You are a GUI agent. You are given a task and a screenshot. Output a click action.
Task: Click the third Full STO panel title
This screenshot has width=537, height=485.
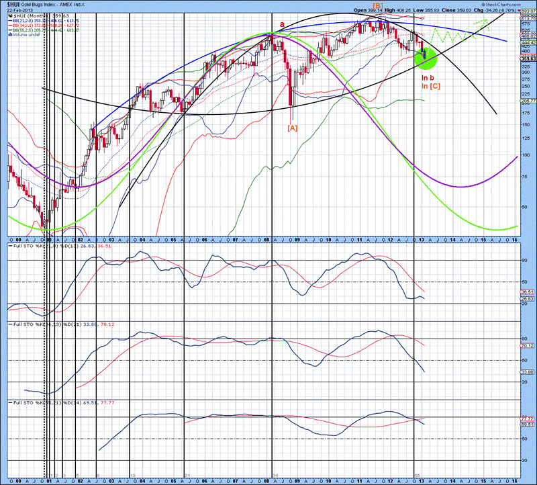coord(54,402)
